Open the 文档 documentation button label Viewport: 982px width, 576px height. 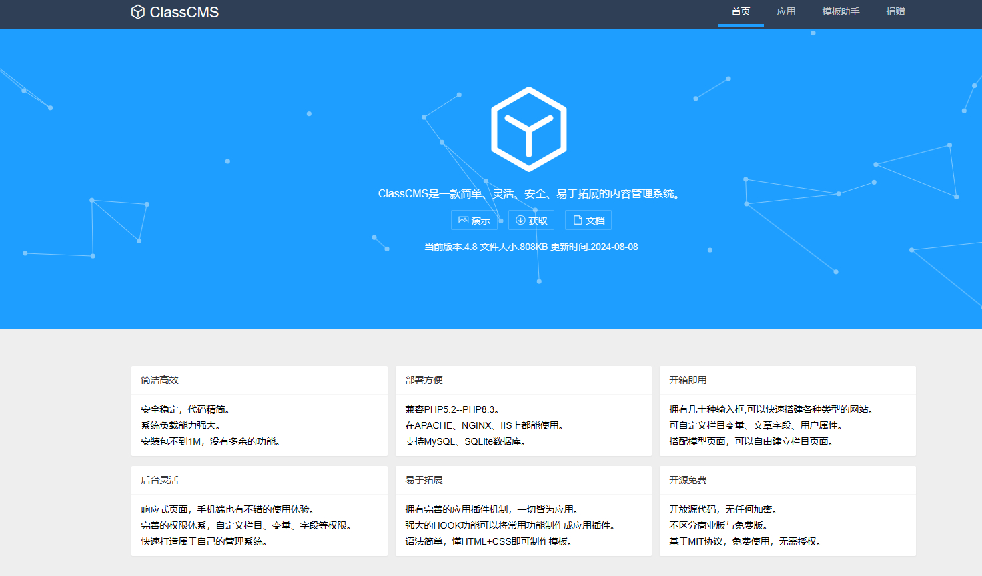(x=595, y=221)
